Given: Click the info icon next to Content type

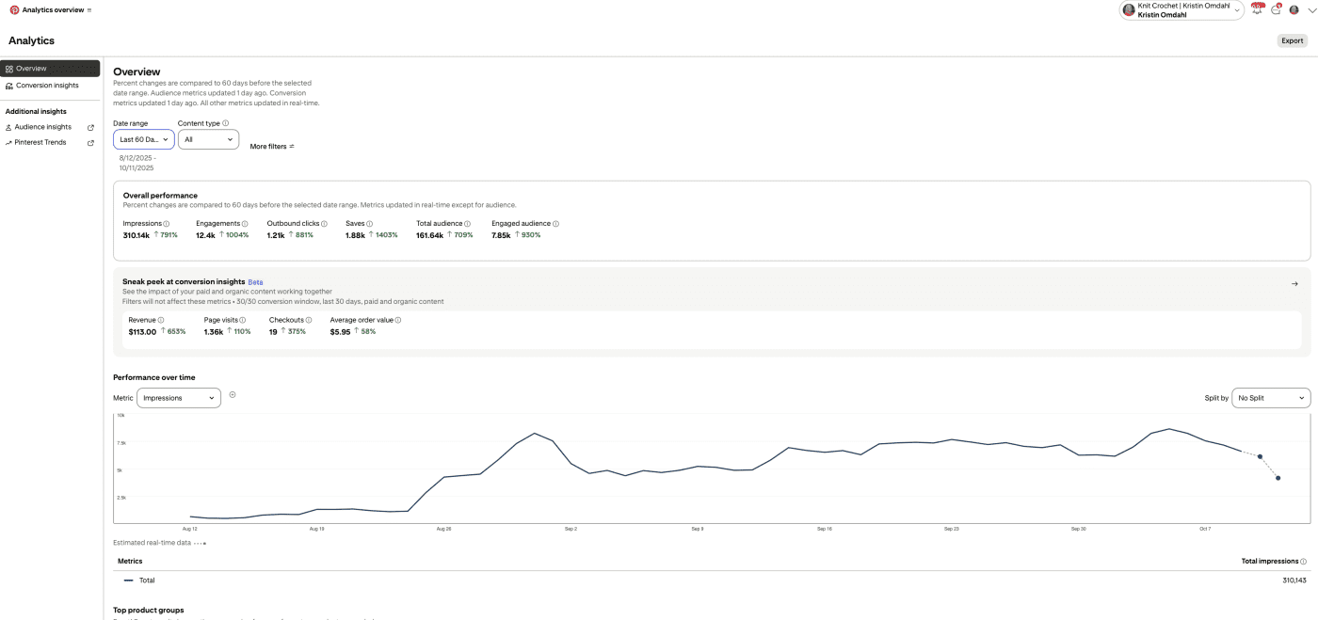Looking at the screenshot, I should tap(225, 123).
